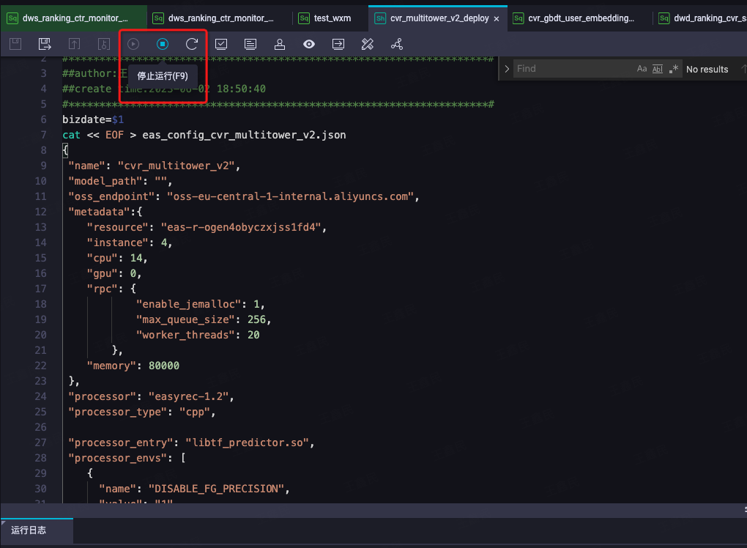
Task: Click line number 15 in the gutter
Action: click(x=40, y=258)
